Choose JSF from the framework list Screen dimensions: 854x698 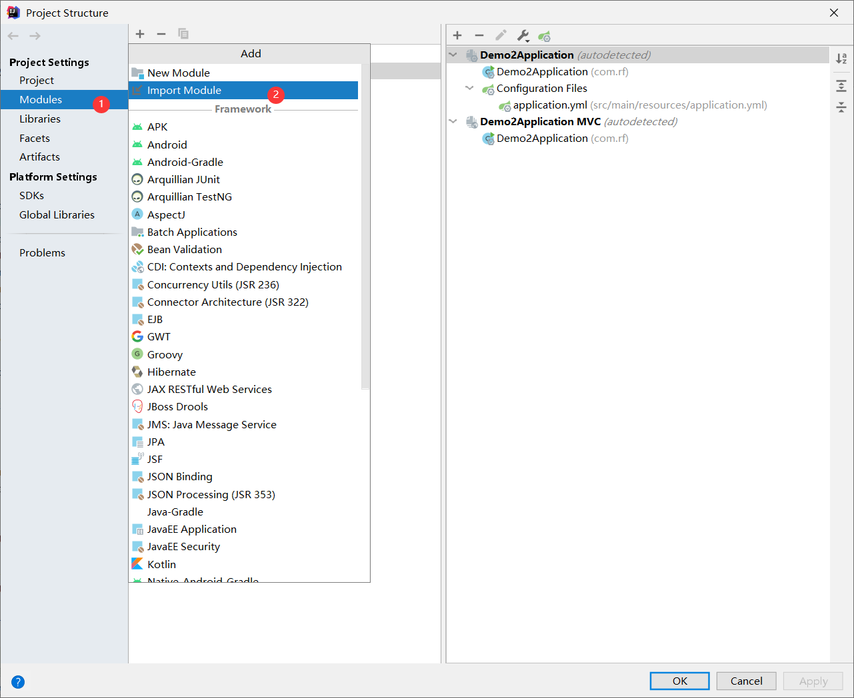click(245, 459)
